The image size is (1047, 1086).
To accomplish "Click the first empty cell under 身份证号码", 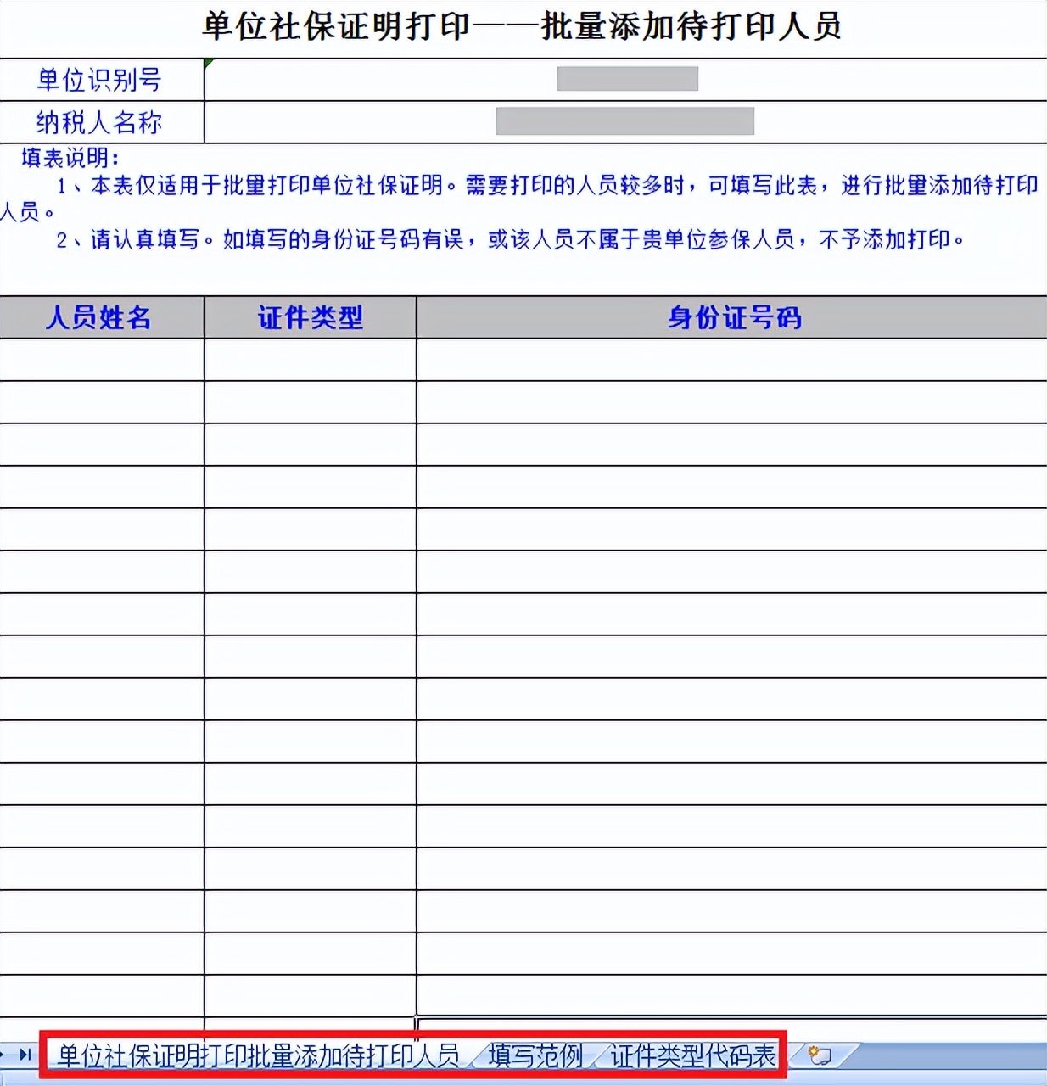I will click(x=730, y=357).
